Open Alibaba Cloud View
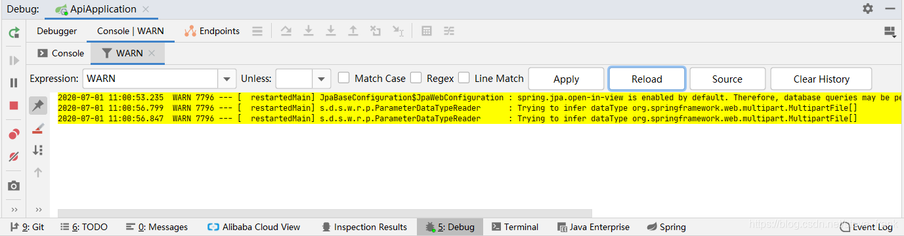This screenshot has width=904, height=236. click(253, 227)
